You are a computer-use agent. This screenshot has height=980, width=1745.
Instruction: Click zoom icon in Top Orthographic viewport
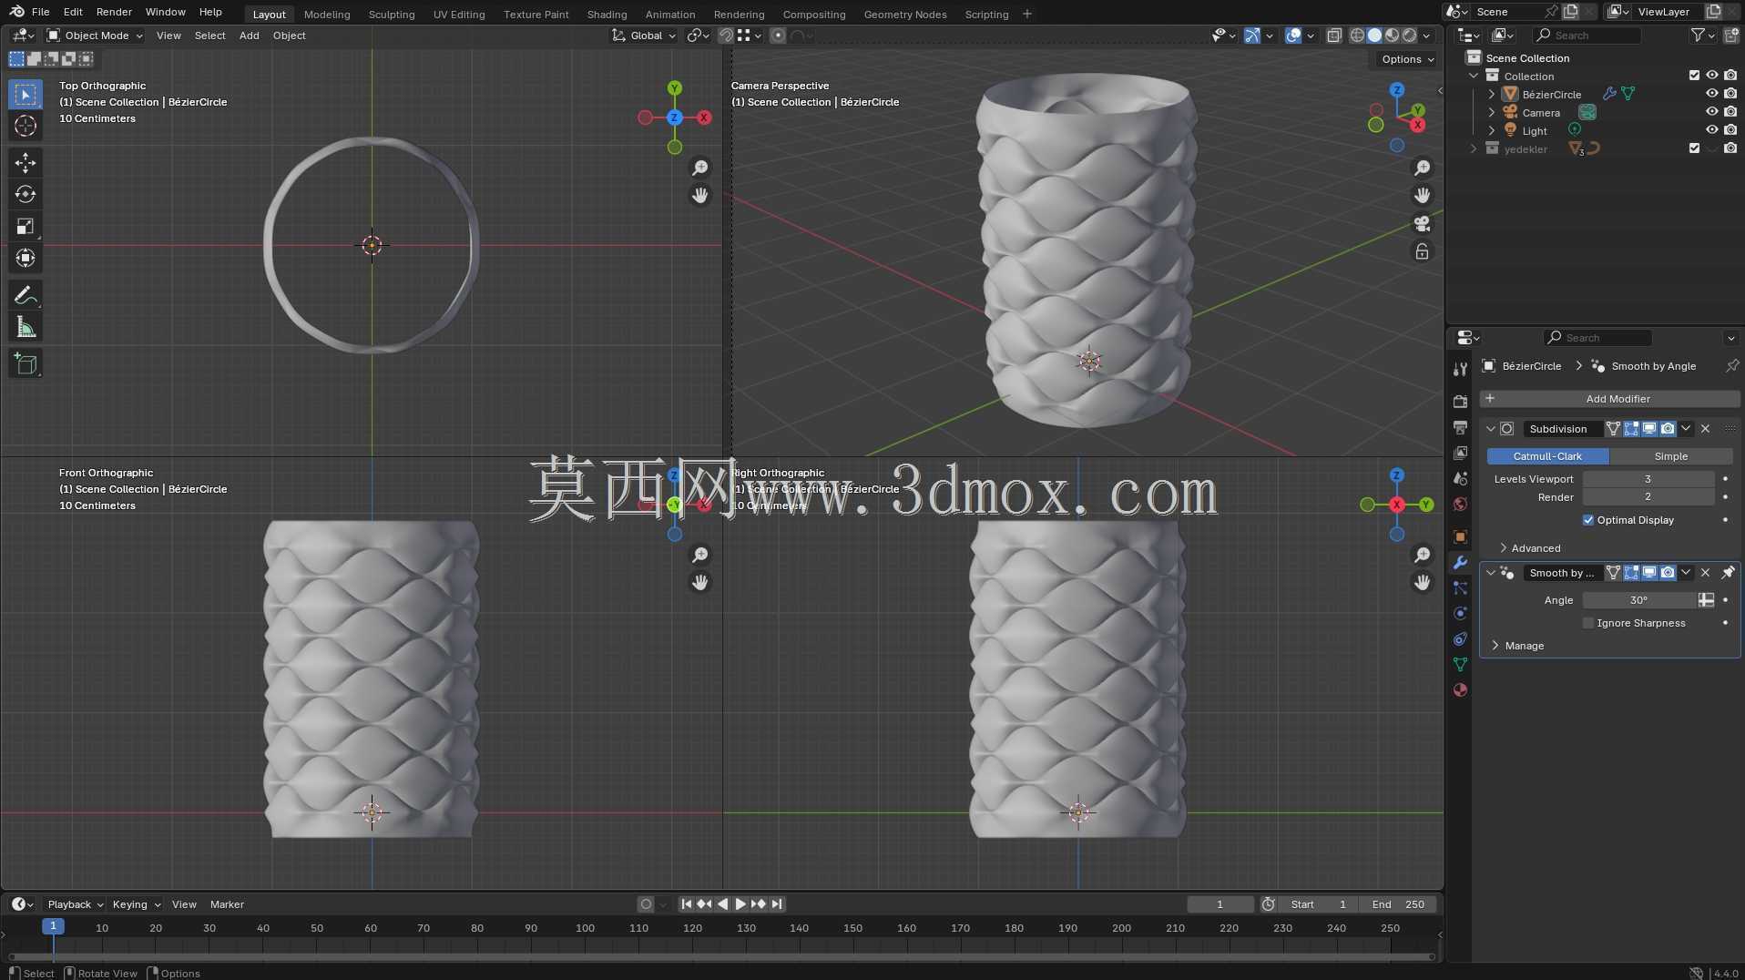pos(699,168)
